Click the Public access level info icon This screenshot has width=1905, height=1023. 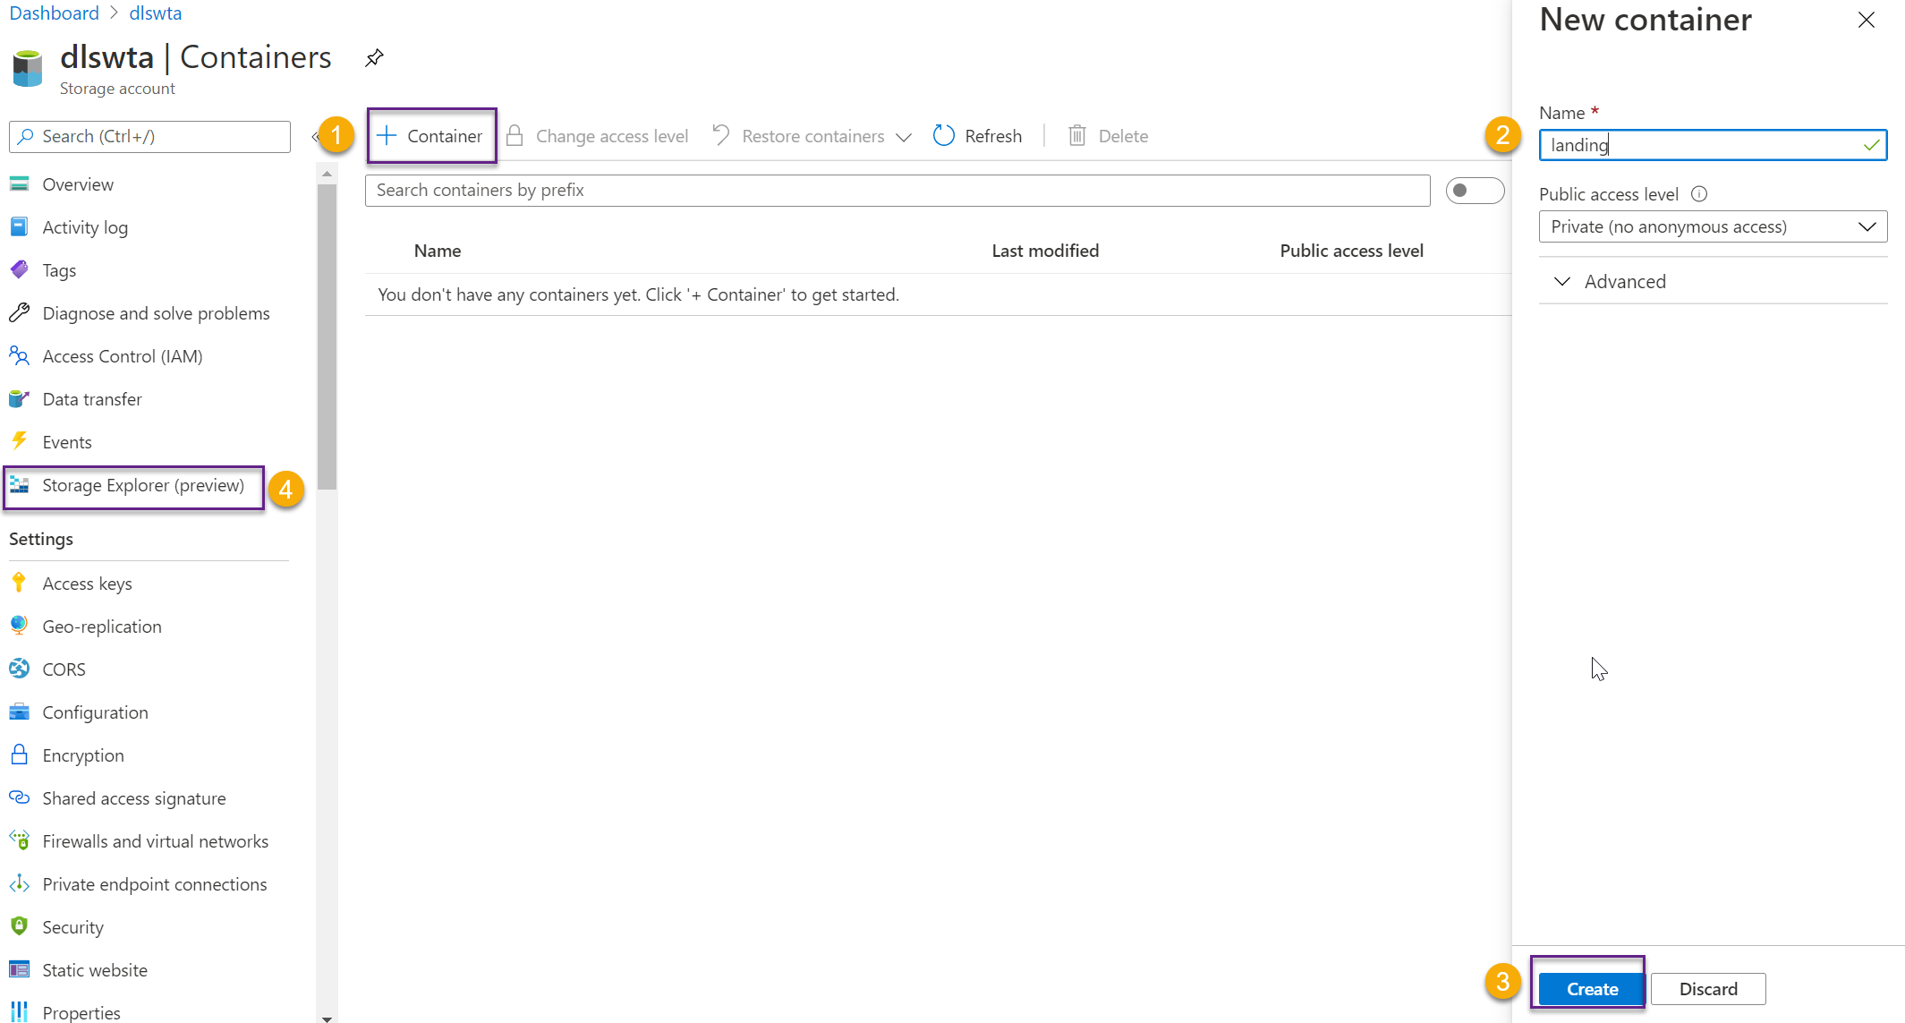pos(1699,194)
